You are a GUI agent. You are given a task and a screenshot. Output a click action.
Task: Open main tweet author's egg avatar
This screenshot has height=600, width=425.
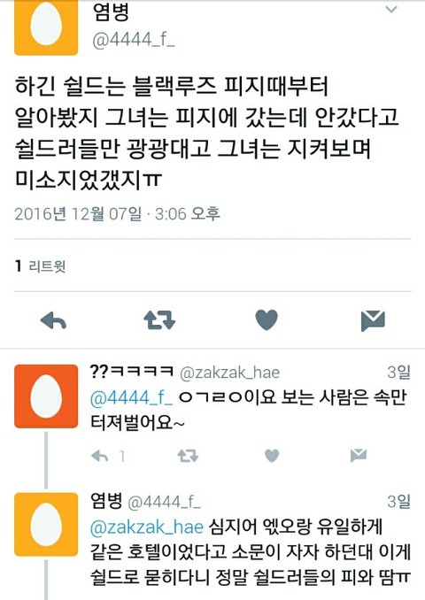tap(46, 27)
